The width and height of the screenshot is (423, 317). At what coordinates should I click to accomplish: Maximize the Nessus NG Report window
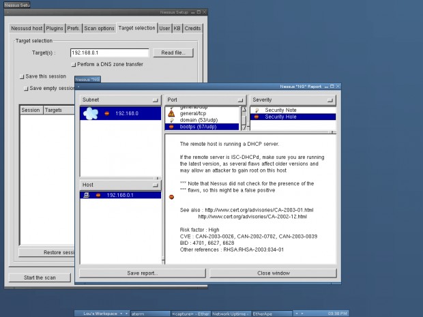332,87
